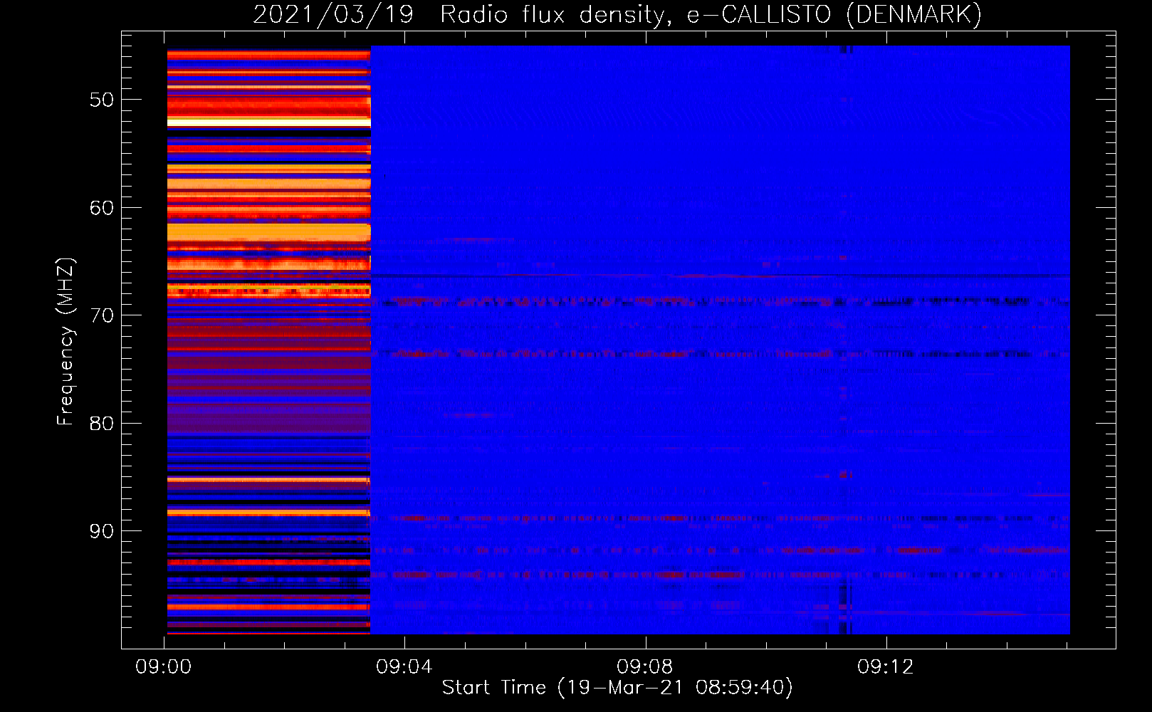The width and height of the screenshot is (1152, 712).
Task: Click the 09:08 time tick label
Action: (645, 667)
